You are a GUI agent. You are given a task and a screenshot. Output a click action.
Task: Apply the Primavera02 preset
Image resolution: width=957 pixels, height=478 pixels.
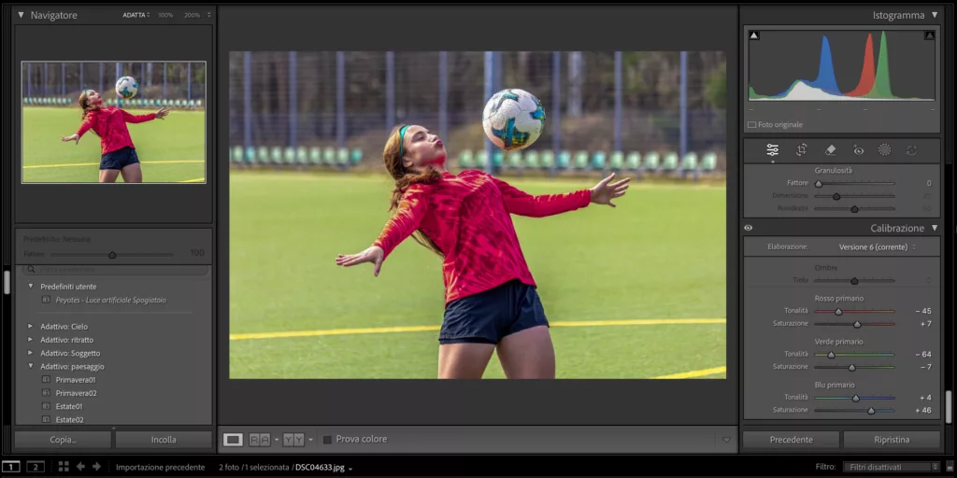click(76, 393)
